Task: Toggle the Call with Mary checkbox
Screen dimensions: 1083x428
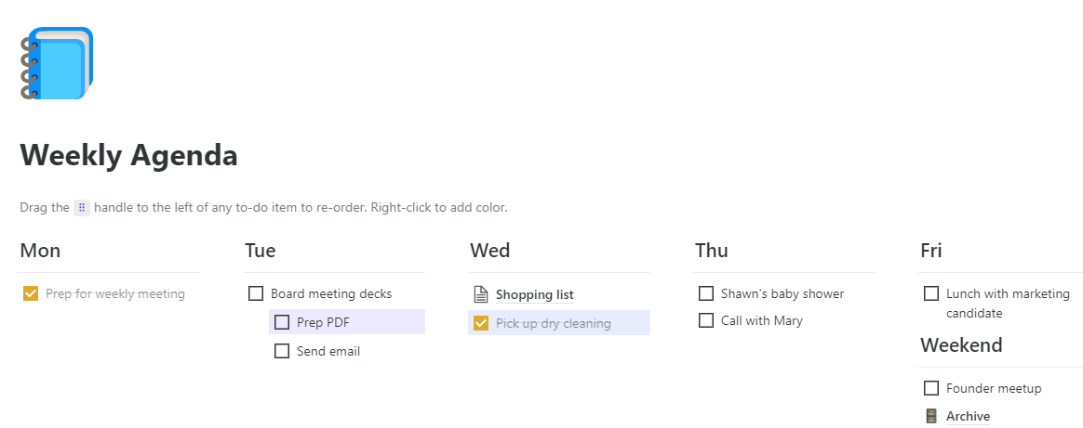Action: (x=706, y=321)
